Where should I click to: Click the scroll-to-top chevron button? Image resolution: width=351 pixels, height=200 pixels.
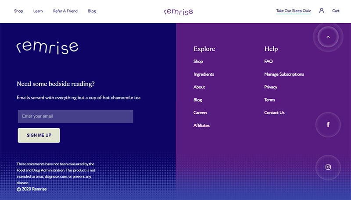[x=328, y=37]
